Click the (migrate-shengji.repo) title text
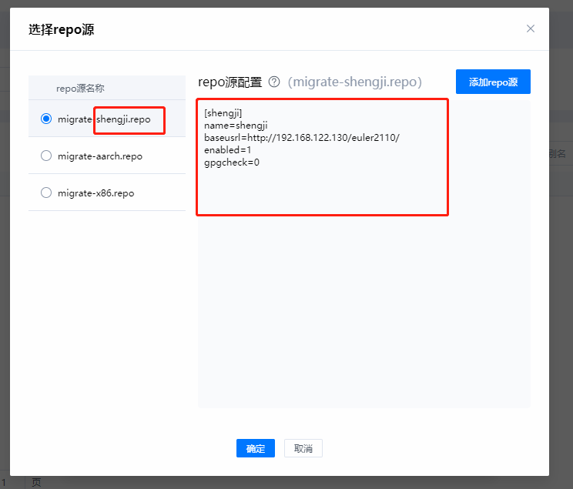 (x=355, y=82)
